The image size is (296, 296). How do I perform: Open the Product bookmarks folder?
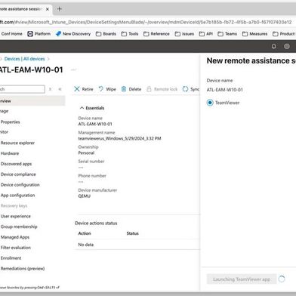[x=284, y=34]
